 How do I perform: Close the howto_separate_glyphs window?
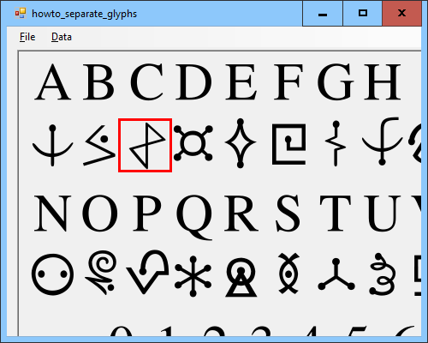pyautogui.click(x=401, y=14)
